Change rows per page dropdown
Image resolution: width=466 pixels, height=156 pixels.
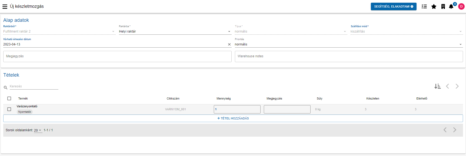[38, 130]
